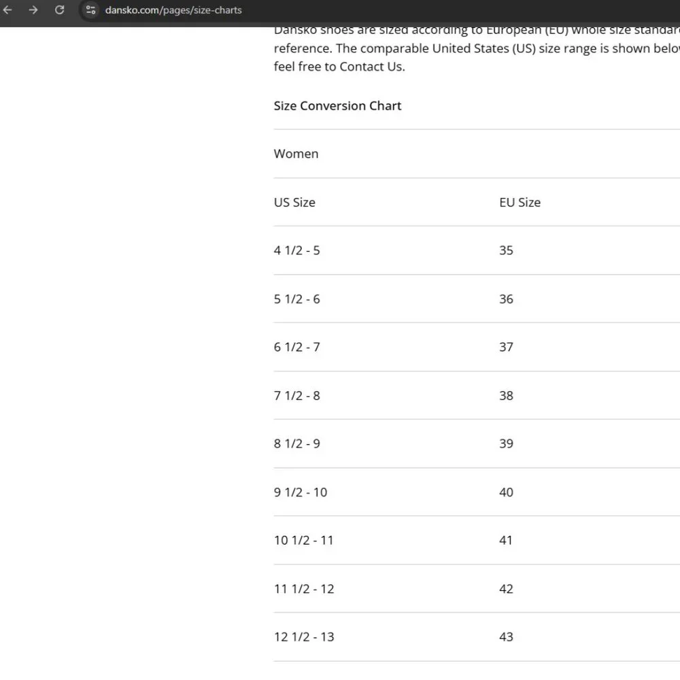The width and height of the screenshot is (680, 680).
Task: Select EU size 43 value
Action: (x=506, y=637)
